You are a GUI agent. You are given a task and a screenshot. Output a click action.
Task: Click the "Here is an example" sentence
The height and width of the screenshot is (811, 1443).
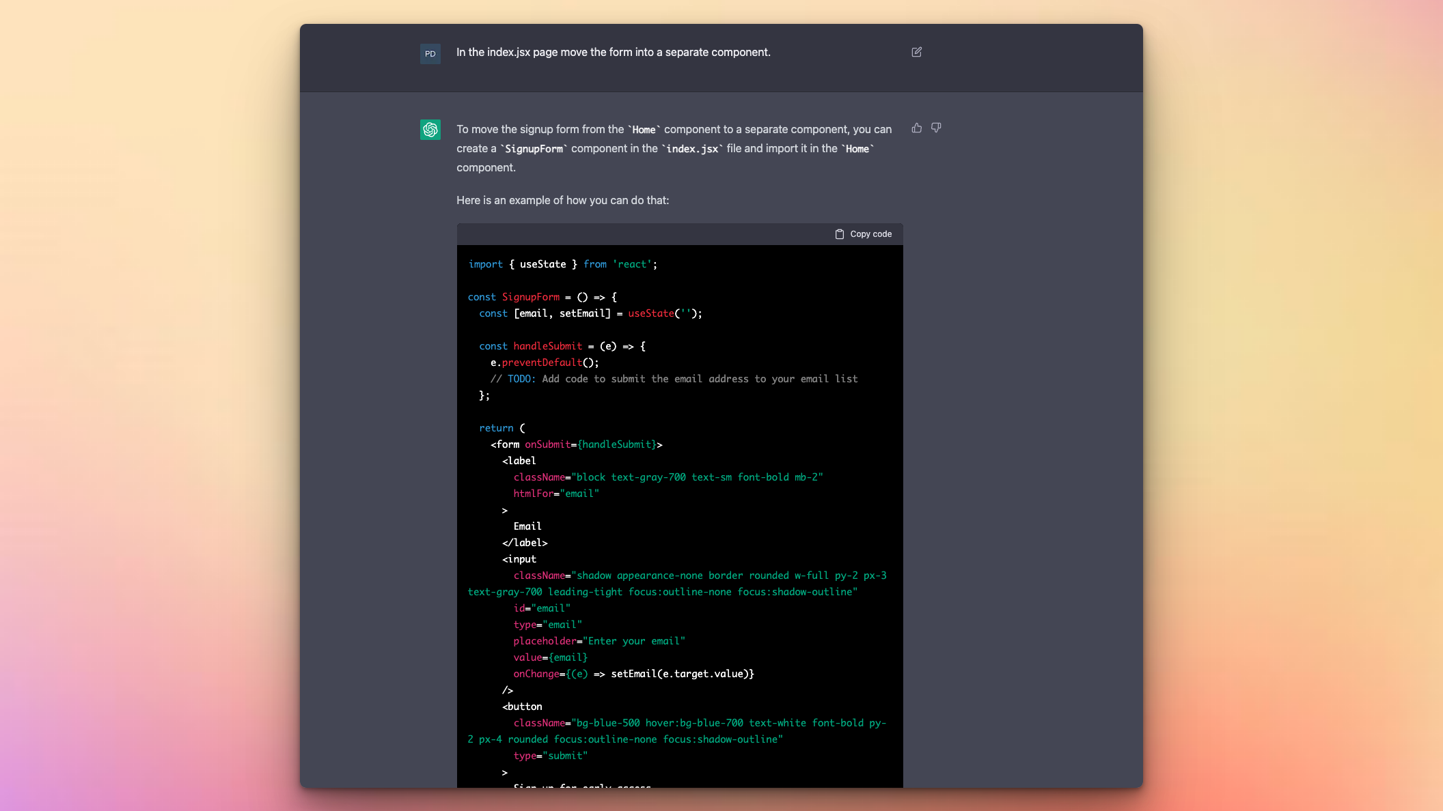(x=562, y=200)
